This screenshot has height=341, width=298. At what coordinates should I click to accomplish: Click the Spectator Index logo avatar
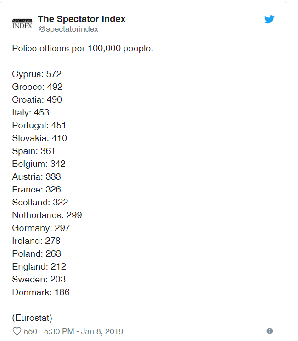(x=22, y=23)
